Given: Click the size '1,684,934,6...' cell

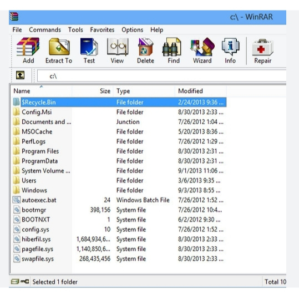Looking at the screenshot, I should [93, 239].
